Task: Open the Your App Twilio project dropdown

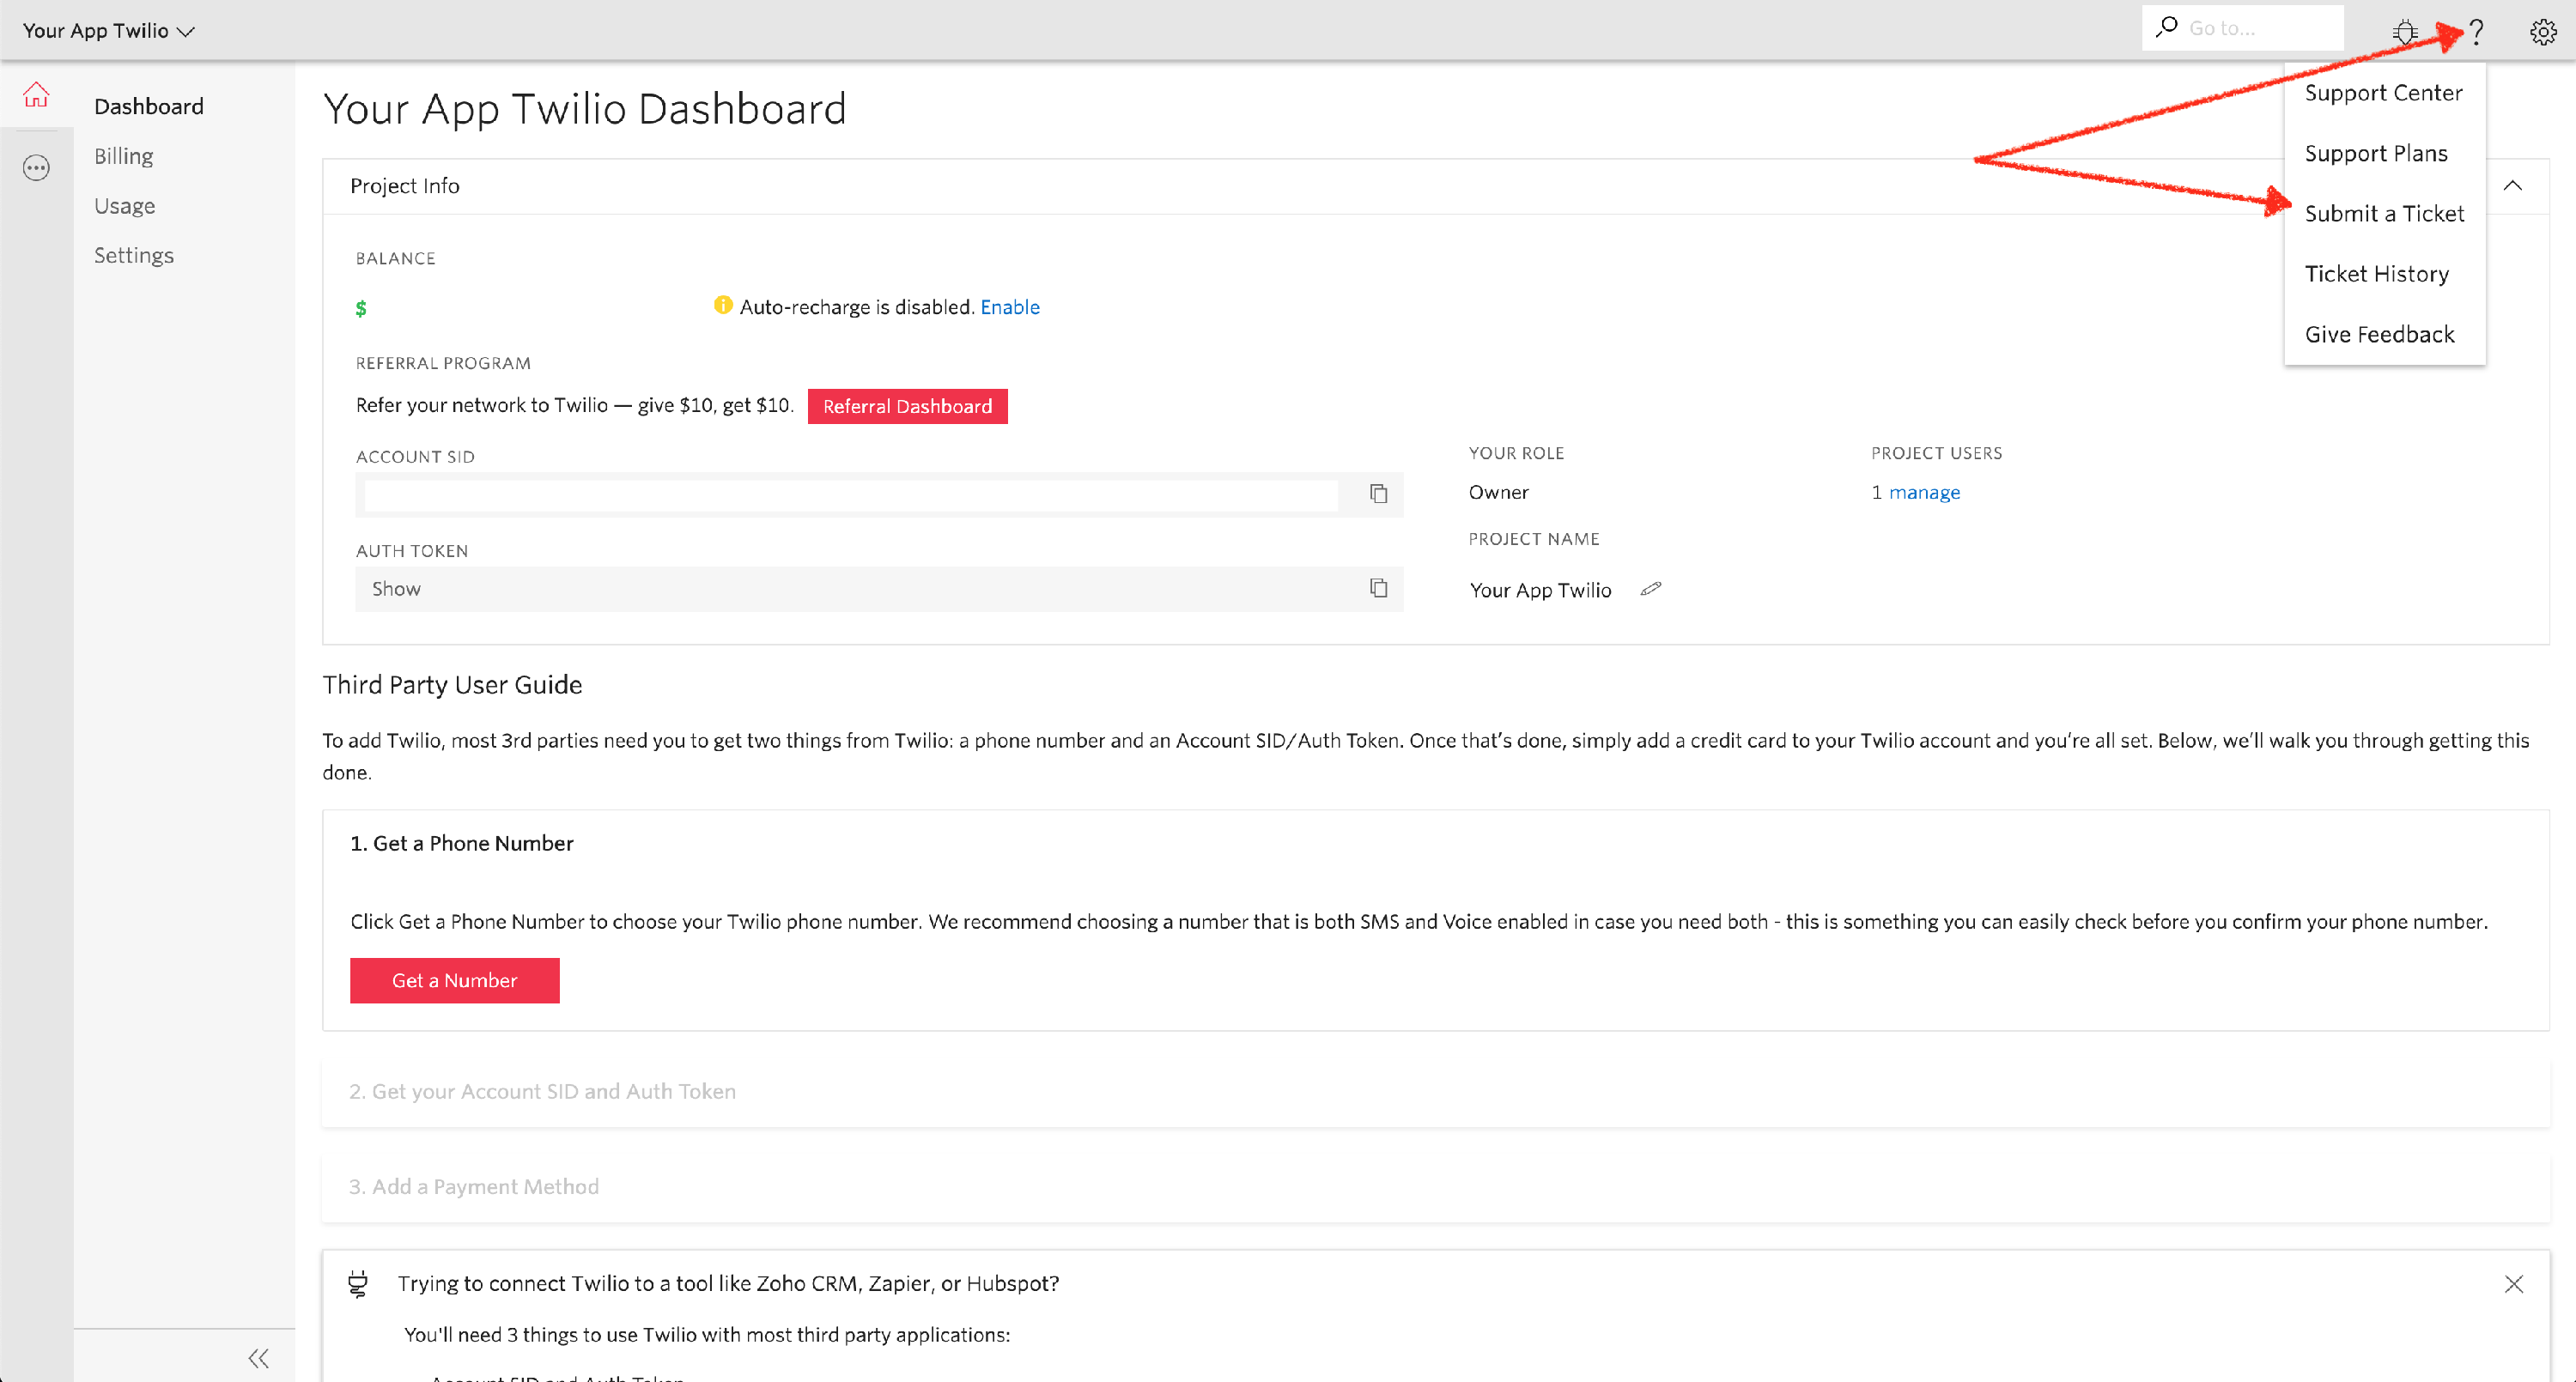Action: 108,31
